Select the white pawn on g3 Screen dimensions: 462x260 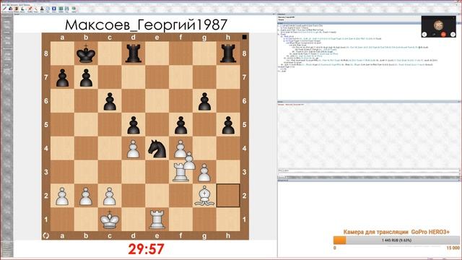tap(204, 173)
